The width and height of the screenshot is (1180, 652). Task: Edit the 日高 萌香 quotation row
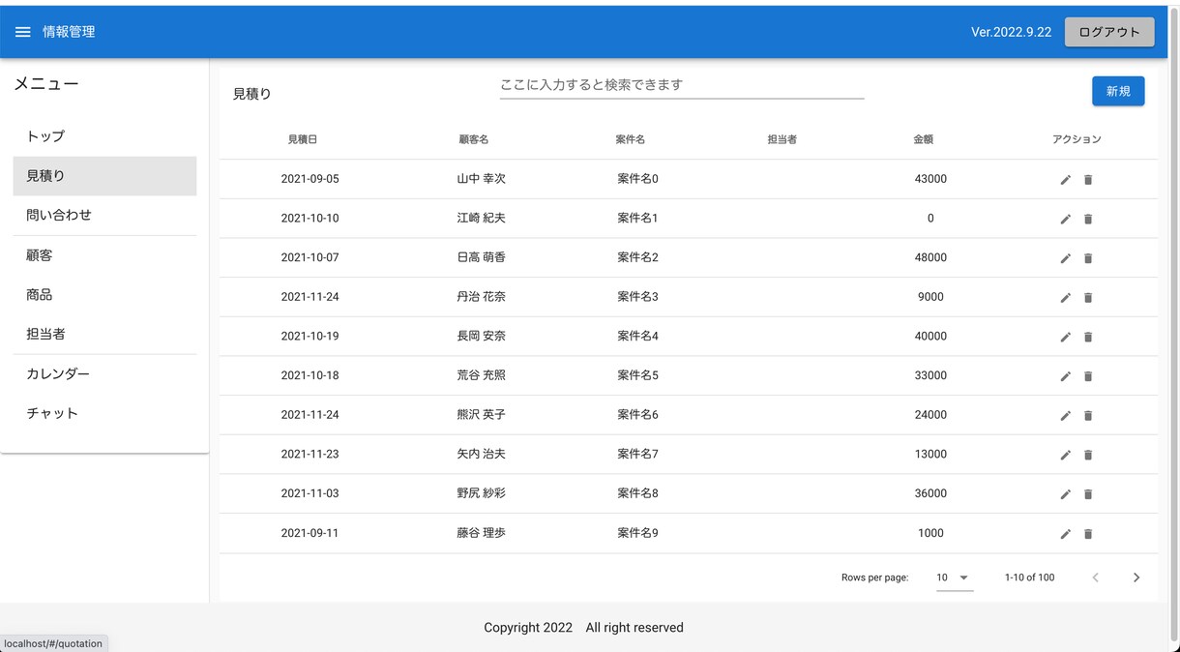tap(1065, 258)
